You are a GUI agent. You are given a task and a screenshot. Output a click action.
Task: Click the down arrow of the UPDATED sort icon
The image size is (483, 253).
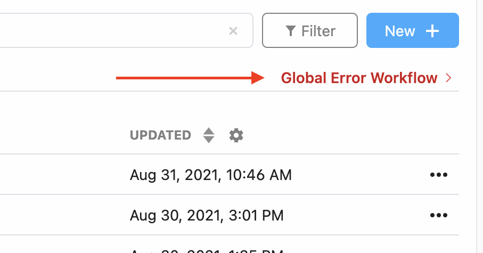pos(209,140)
